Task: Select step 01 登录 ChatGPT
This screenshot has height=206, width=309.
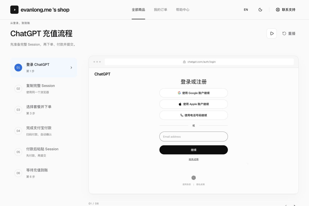Action: tap(44, 67)
